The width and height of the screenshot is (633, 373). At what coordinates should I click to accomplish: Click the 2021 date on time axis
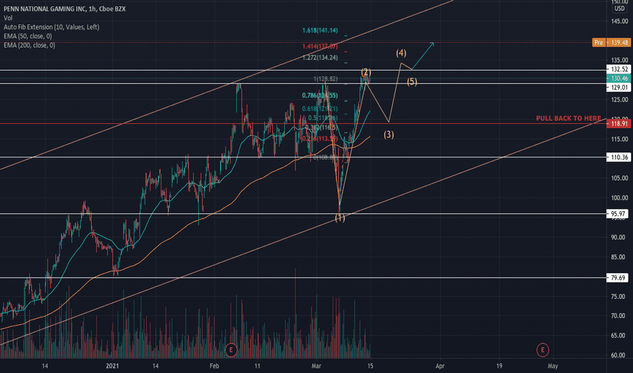tap(112, 366)
